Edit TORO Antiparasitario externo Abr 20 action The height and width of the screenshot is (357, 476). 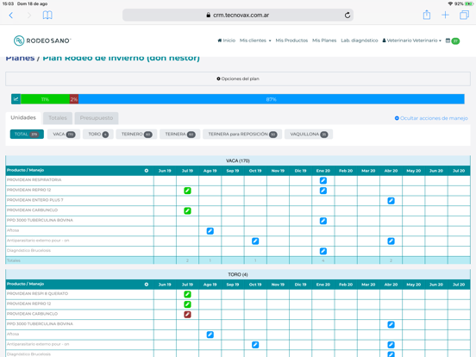(x=391, y=345)
